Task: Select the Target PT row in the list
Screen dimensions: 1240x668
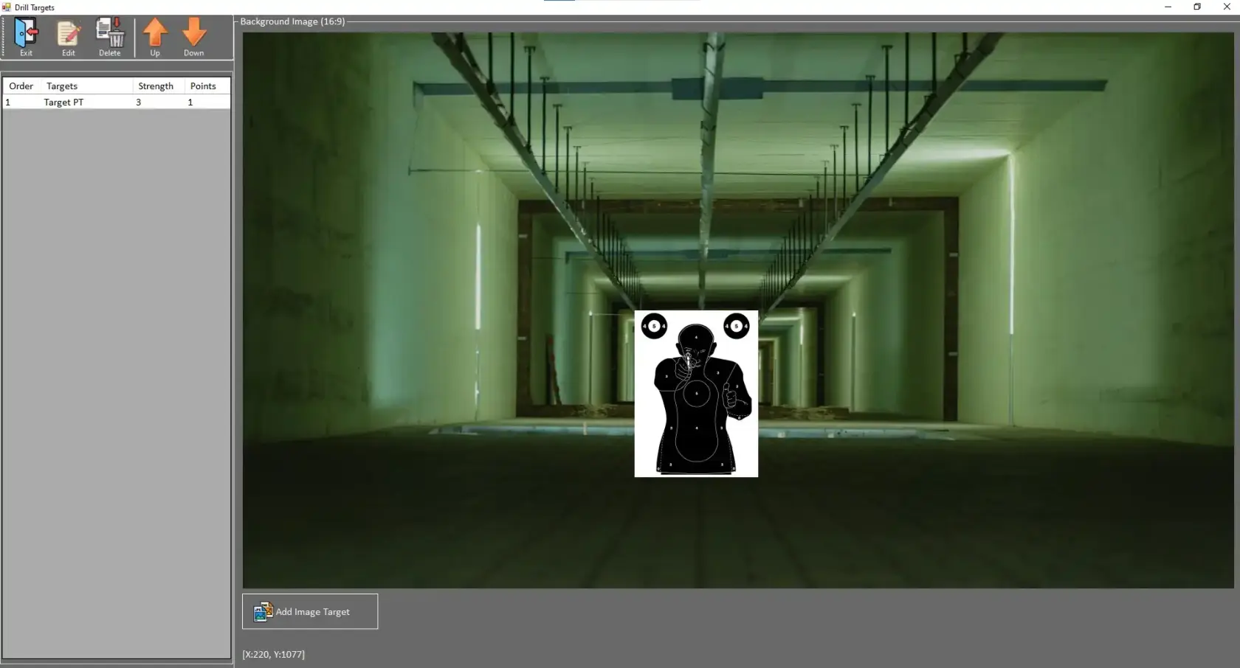Action: pyautogui.click(x=63, y=102)
